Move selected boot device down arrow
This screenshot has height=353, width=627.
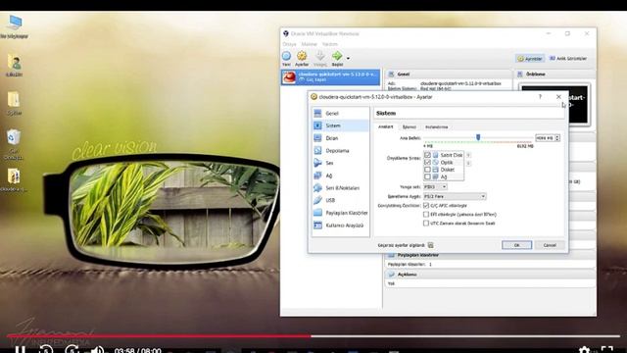(468, 163)
